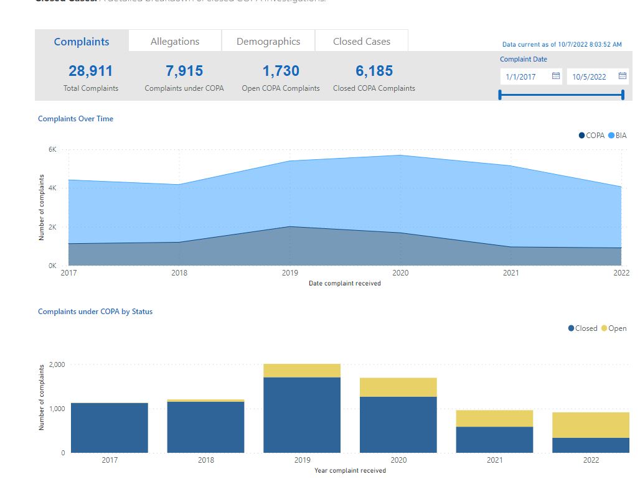The image size is (640, 487).
Task: Click COPA legend dot in area chart
Action: click(581, 136)
